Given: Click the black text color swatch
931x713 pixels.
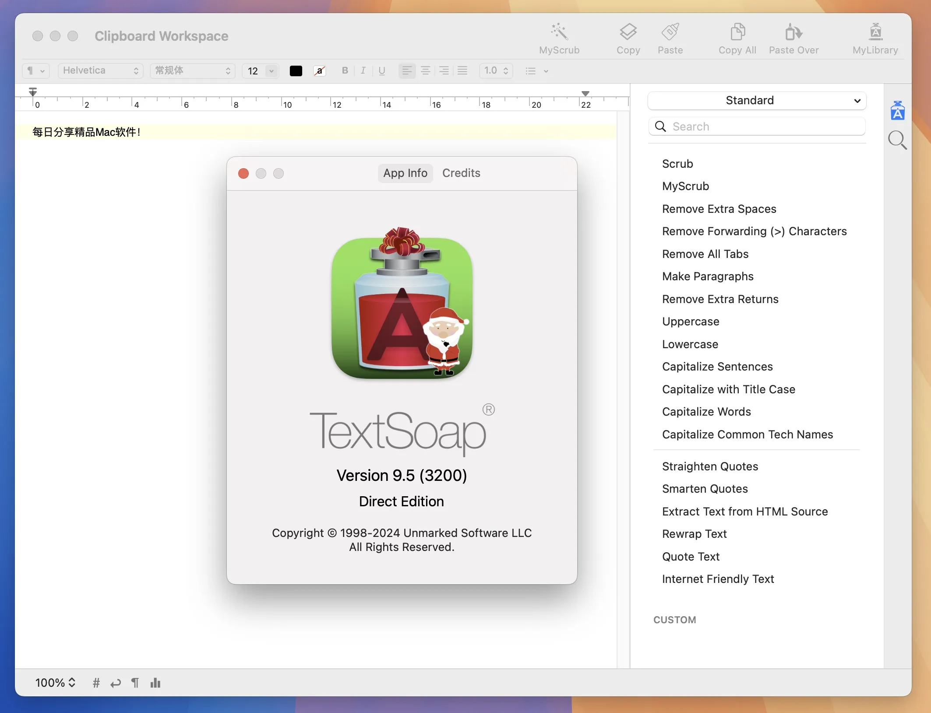Looking at the screenshot, I should [296, 71].
